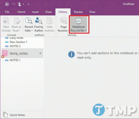Open the View tab
Image resolution: width=139 pixels, height=119 pixels.
coord(92,12)
